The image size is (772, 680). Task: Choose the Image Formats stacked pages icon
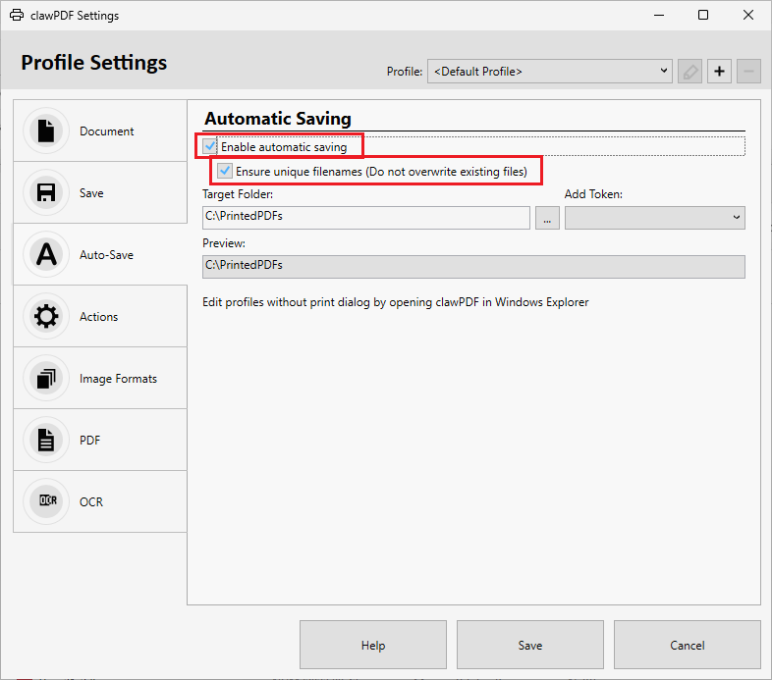46,379
